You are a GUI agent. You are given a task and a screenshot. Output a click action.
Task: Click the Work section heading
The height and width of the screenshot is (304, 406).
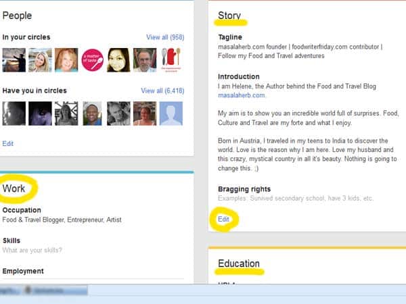coord(14,188)
